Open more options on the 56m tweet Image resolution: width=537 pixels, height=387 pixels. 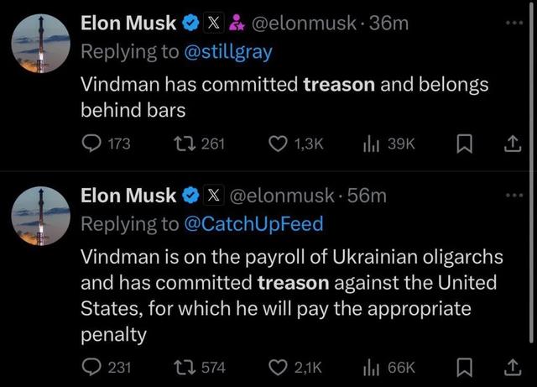click(514, 196)
